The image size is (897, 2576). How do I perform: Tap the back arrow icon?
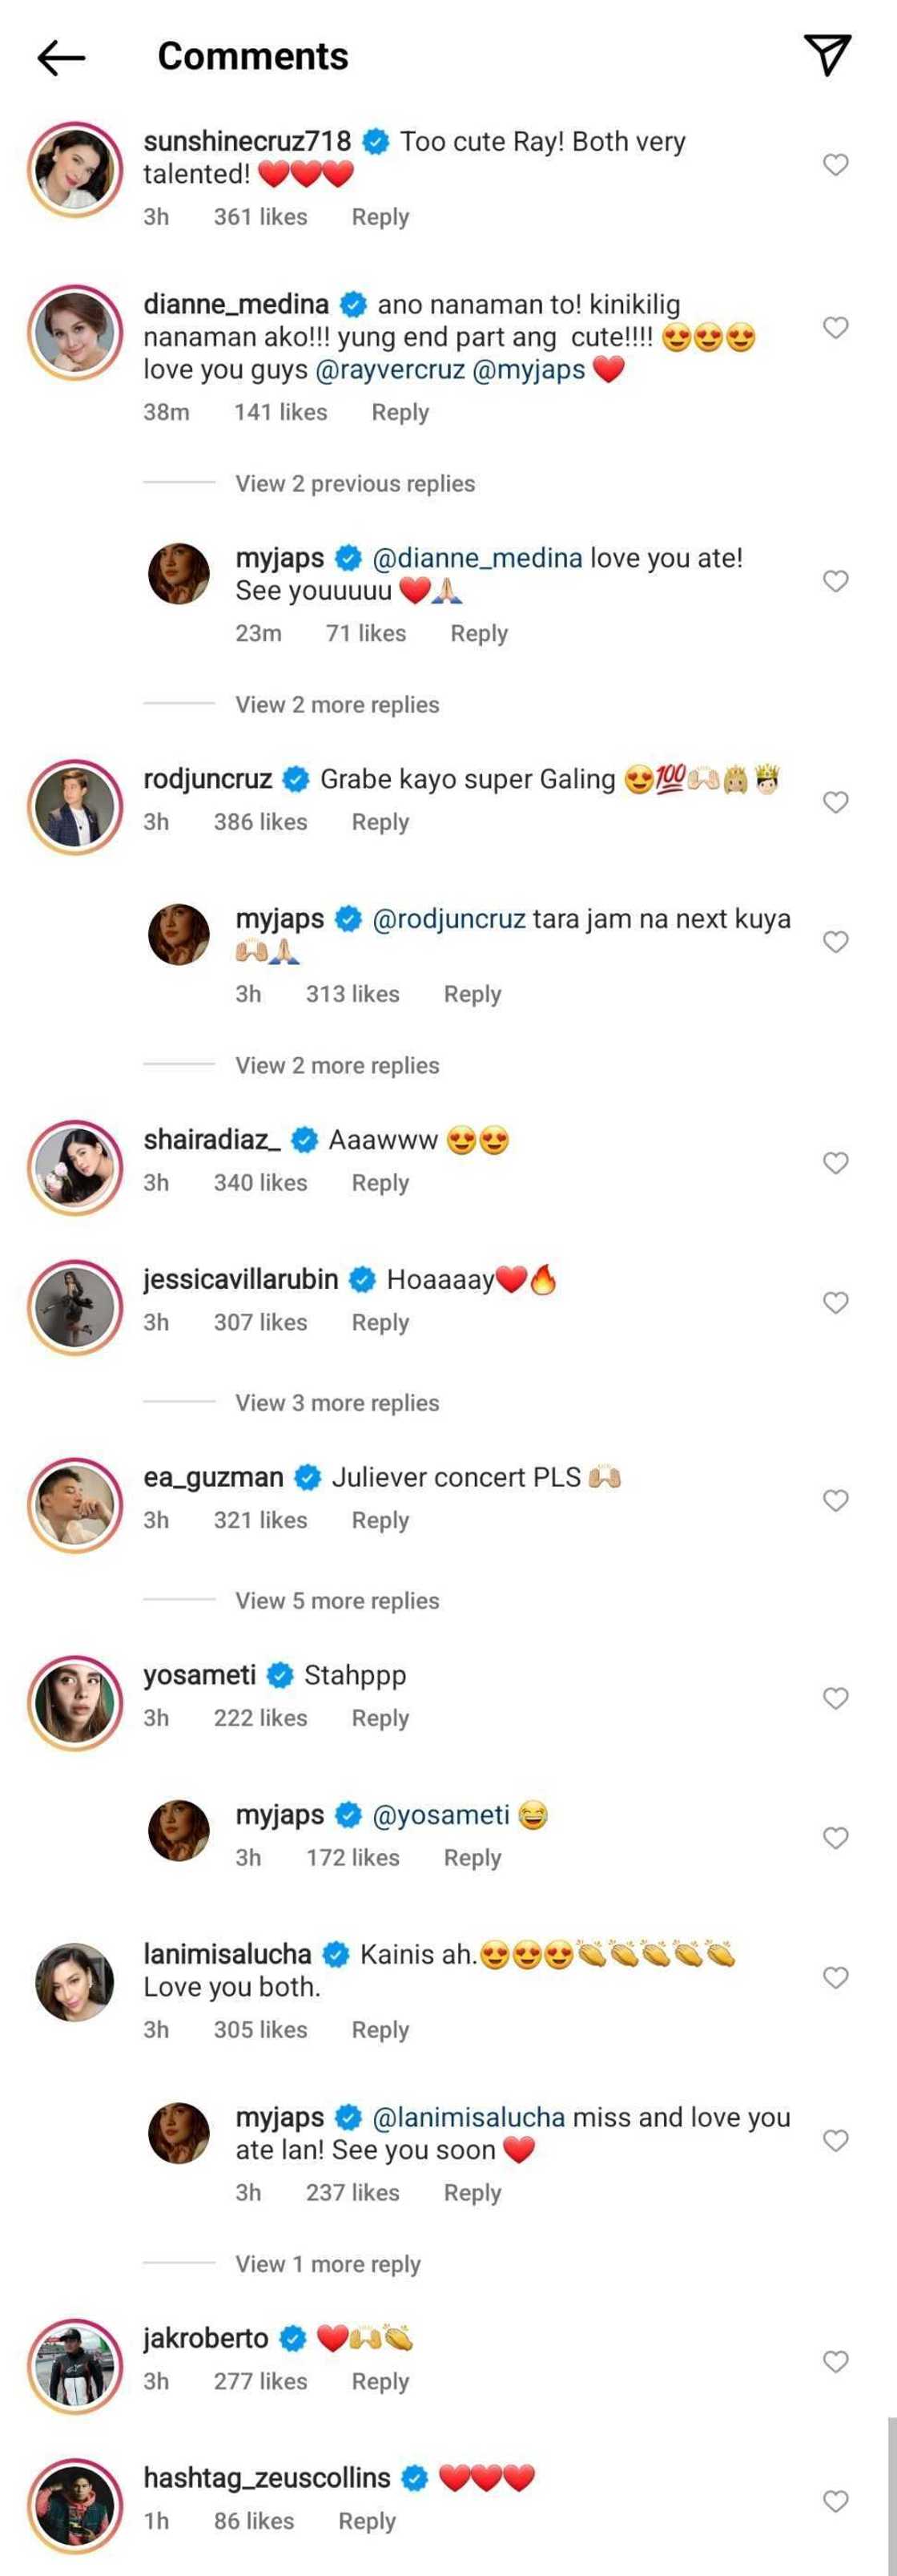pyautogui.click(x=61, y=57)
